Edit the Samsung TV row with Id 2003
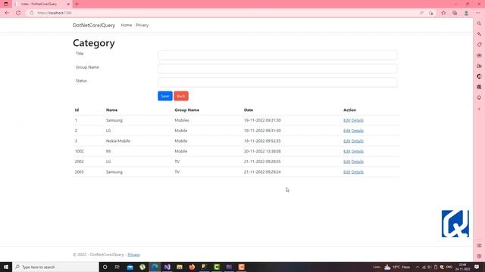Screen dimensions: 485x272 [x=347, y=172]
